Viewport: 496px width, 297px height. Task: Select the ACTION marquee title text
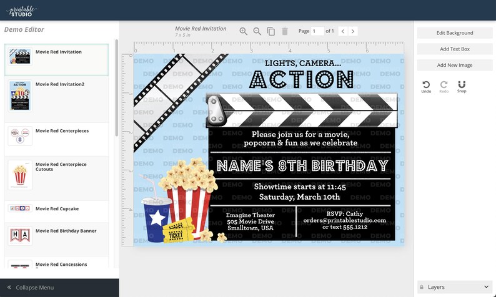[x=302, y=79]
